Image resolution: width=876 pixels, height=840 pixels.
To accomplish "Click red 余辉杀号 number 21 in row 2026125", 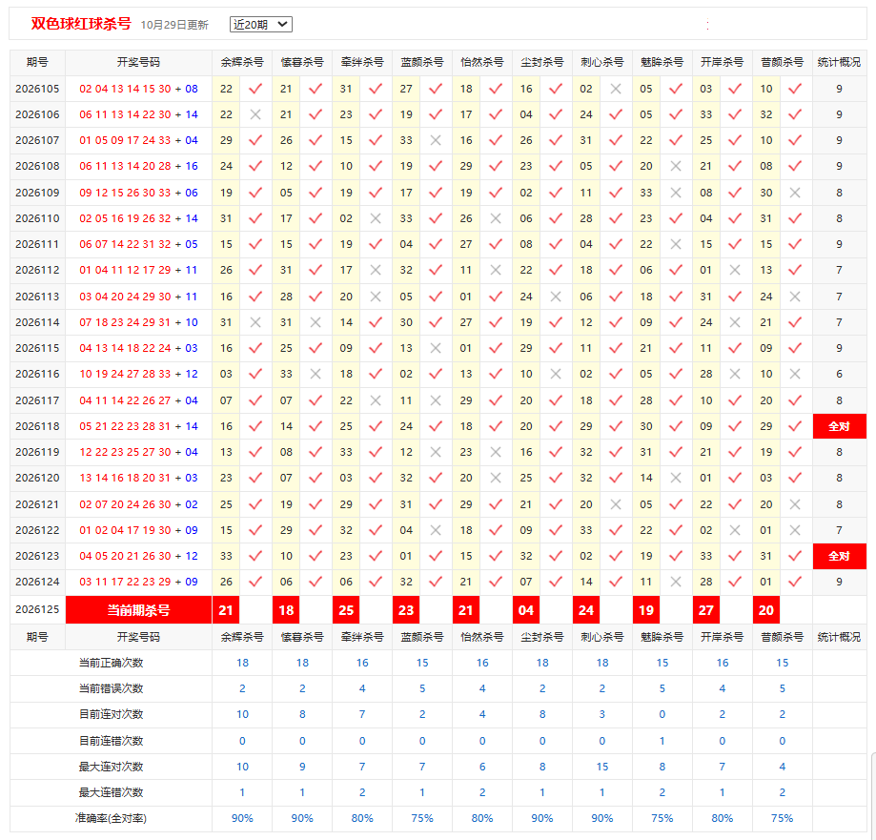I will pos(226,610).
